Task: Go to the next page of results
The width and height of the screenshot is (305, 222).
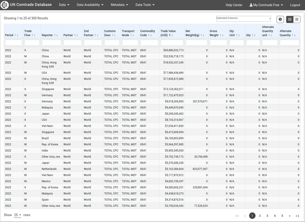Action: [289, 215]
